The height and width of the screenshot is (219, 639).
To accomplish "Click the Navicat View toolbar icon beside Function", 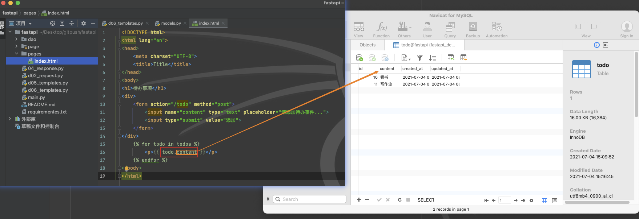I will click(x=359, y=27).
